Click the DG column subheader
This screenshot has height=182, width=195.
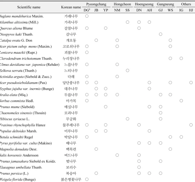click(x=87, y=10)
